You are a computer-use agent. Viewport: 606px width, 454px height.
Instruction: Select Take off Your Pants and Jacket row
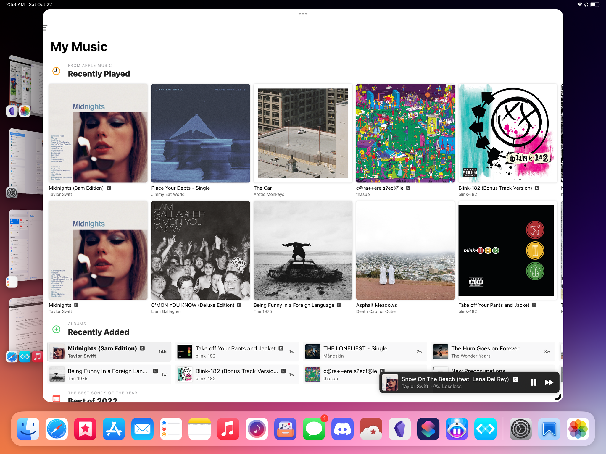click(237, 352)
